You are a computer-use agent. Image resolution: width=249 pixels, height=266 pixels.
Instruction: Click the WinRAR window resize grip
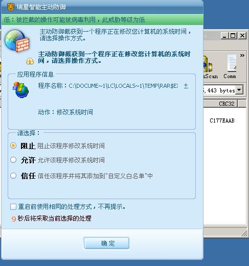[x=244, y=233]
